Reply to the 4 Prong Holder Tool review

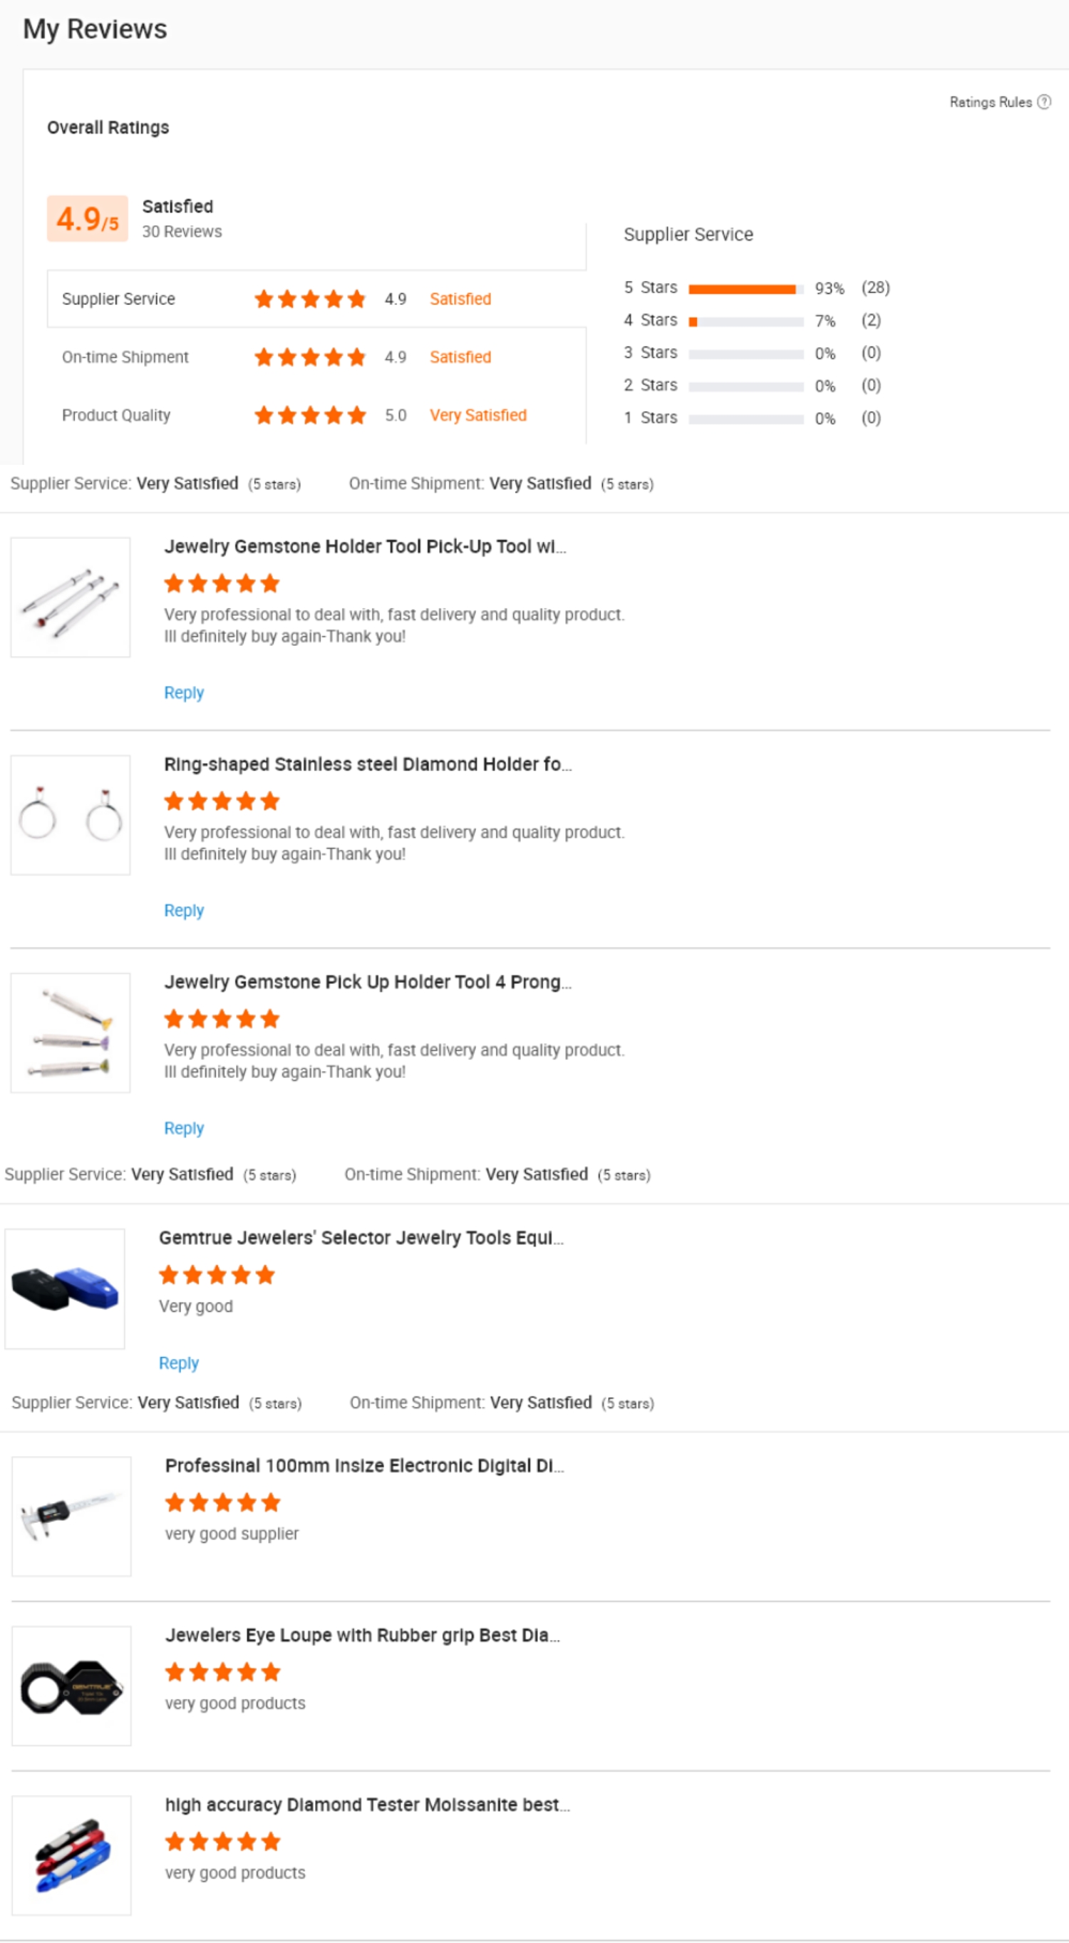pos(184,1129)
